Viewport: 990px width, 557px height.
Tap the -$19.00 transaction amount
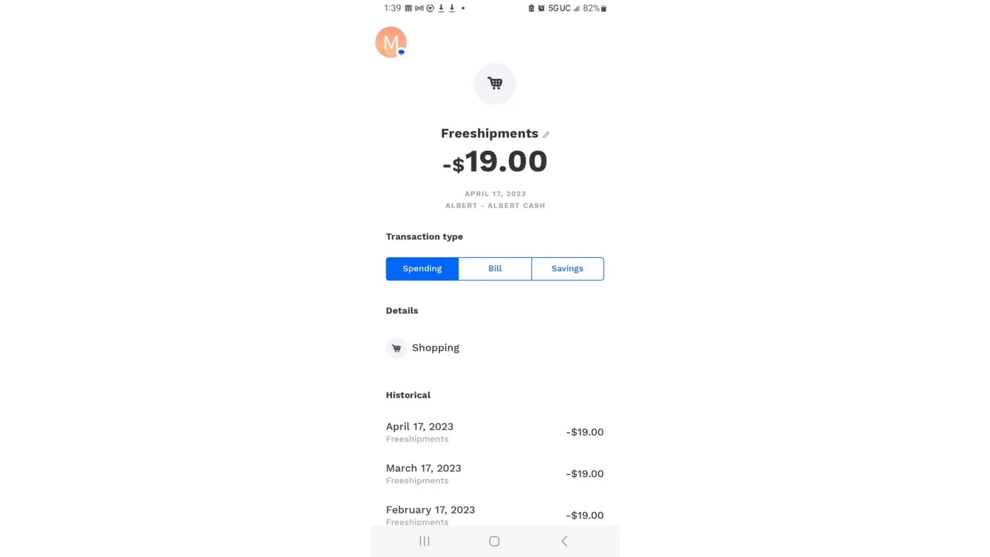(495, 162)
